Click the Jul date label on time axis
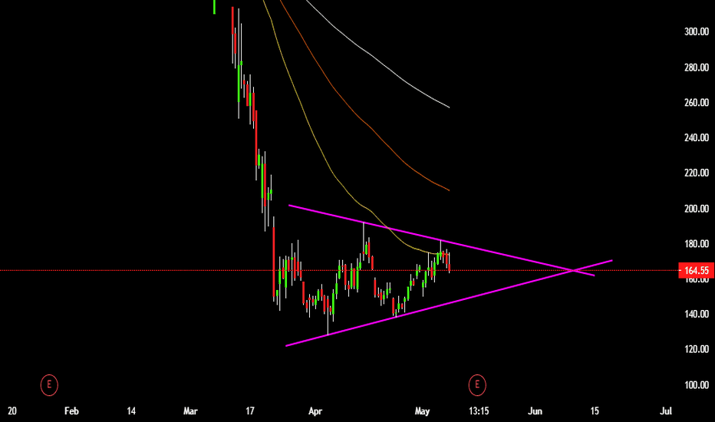This screenshot has width=715, height=422. point(666,411)
